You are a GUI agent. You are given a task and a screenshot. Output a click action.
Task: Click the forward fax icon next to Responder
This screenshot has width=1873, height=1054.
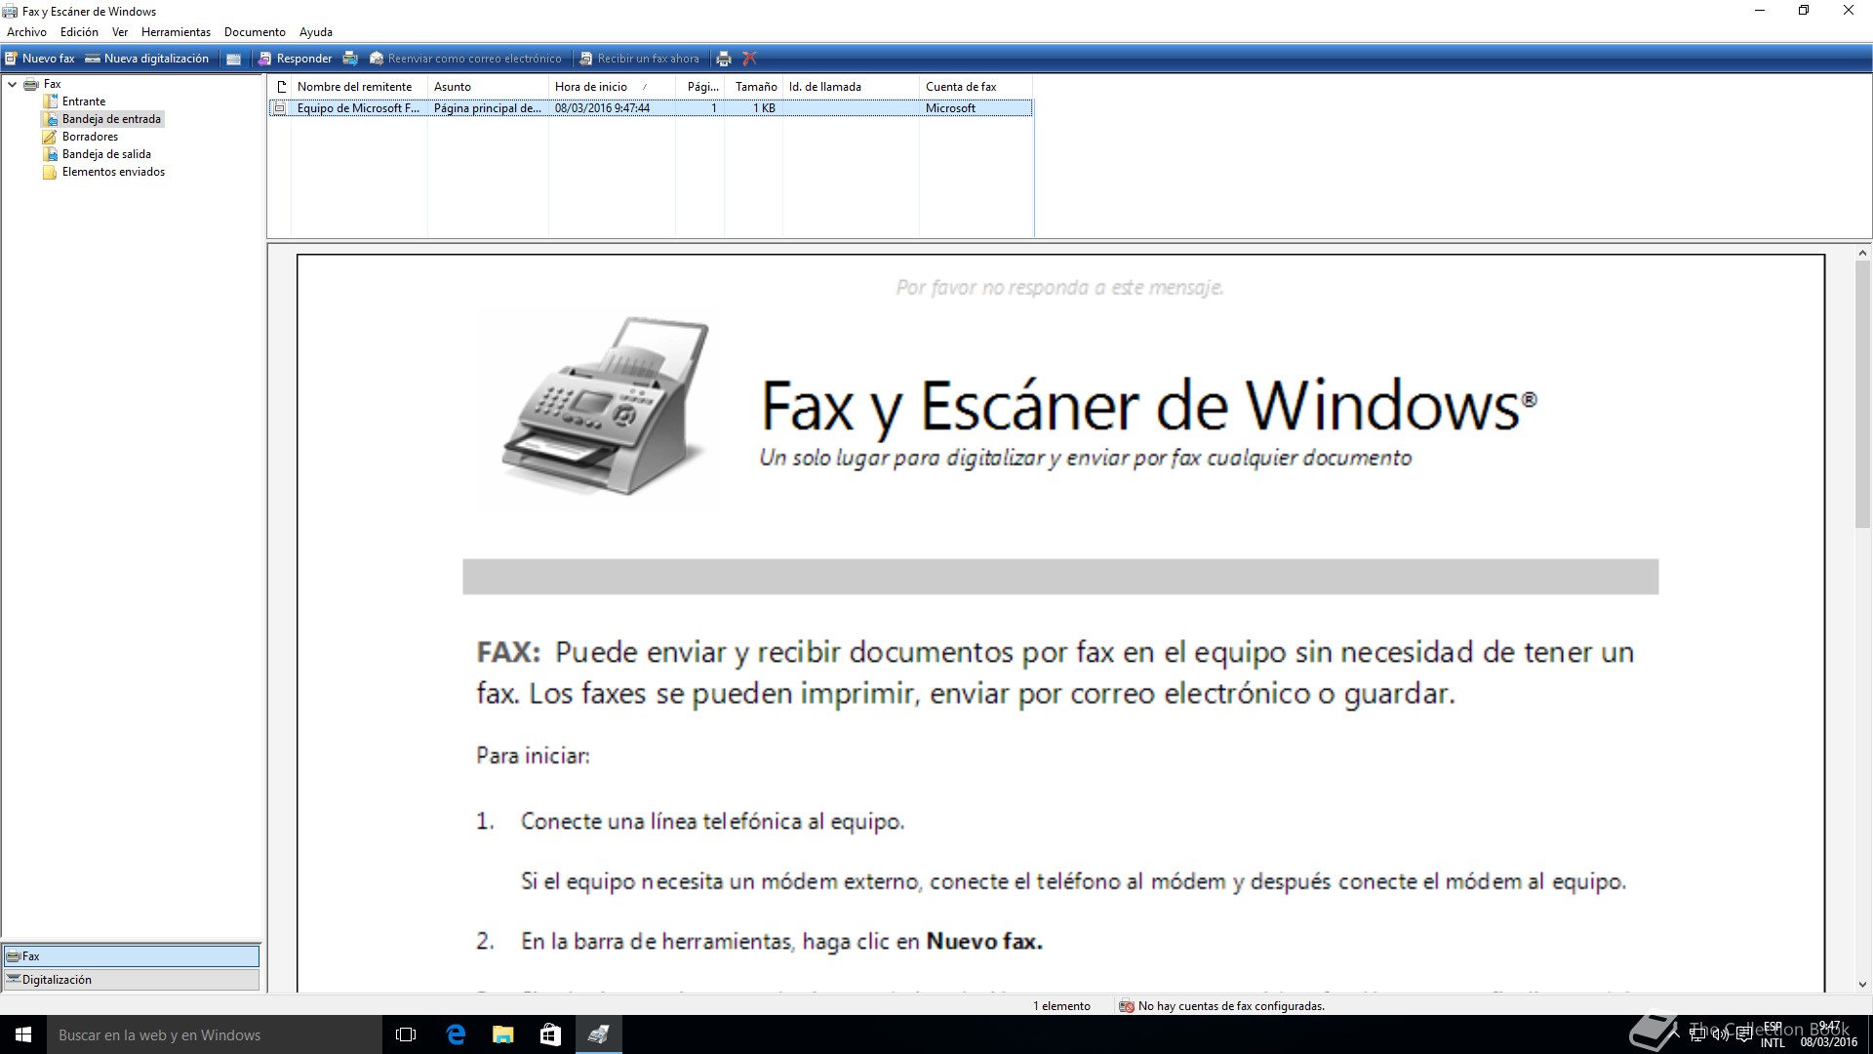pyautogui.click(x=350, y=59)
